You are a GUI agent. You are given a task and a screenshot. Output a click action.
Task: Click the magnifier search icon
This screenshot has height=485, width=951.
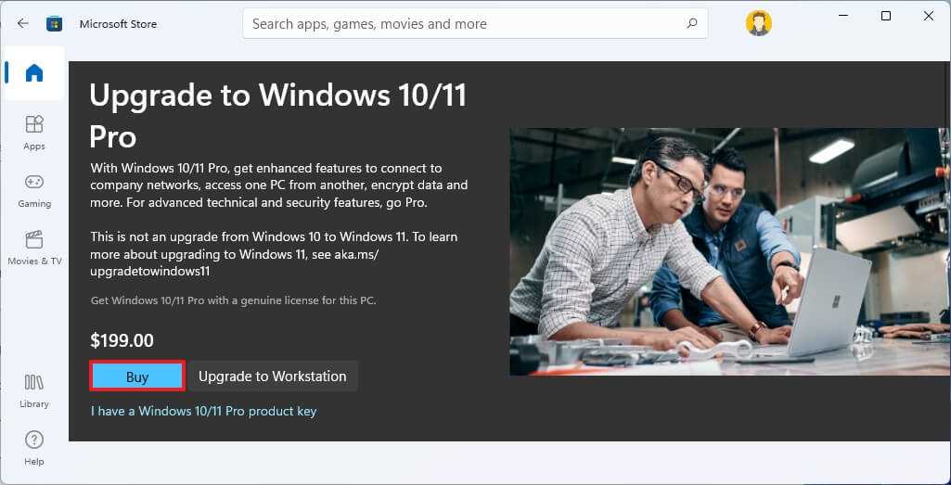(691, 23)
